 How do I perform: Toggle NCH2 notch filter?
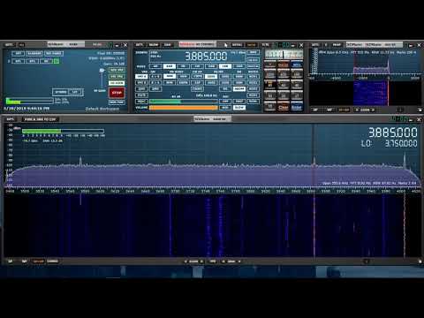pyautogui.click(x=254, y=83)
